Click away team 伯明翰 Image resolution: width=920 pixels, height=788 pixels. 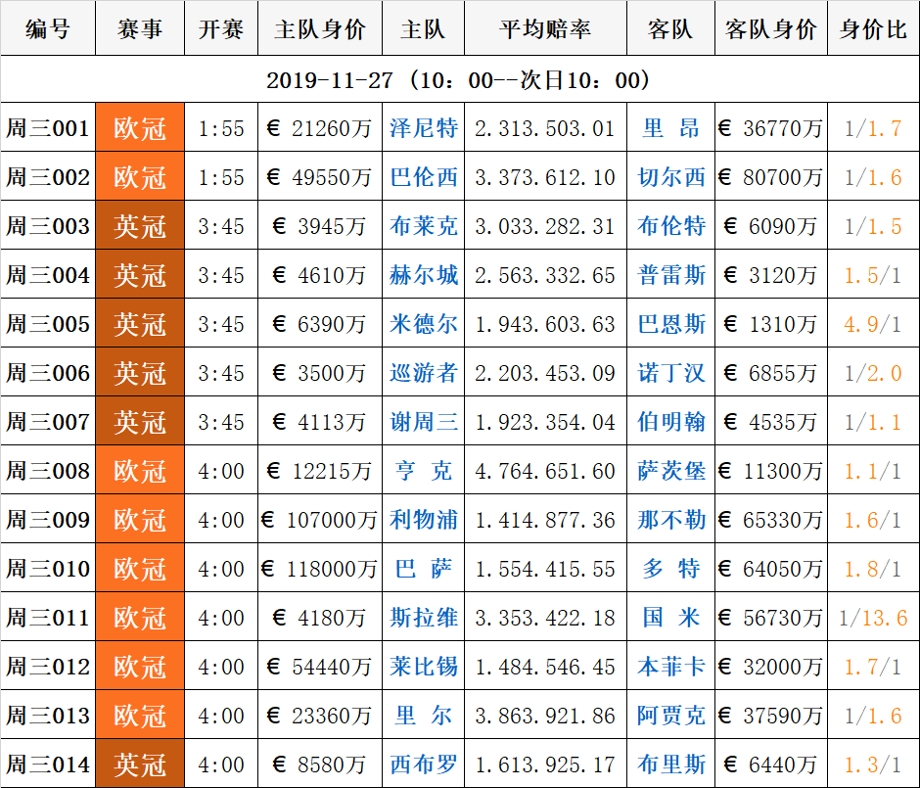click(x=670, y=421)
